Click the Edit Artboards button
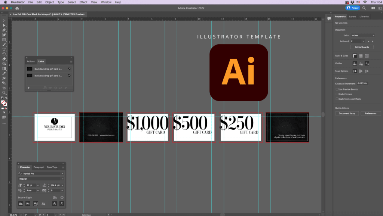This screenshot has height=216, width=383. [x=362, y=47]
